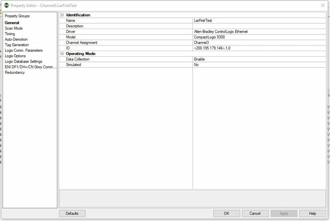Click the Description property label
The width and height of the screenshot is (330, 221).
coord(75,26)
